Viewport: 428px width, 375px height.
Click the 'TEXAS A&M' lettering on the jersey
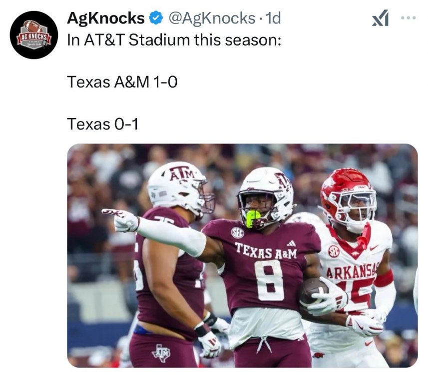pos(266,250)
